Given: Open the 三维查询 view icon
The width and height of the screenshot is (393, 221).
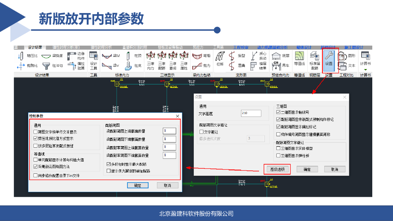Looking at the screenshot, I should click(x=173, y=56).
